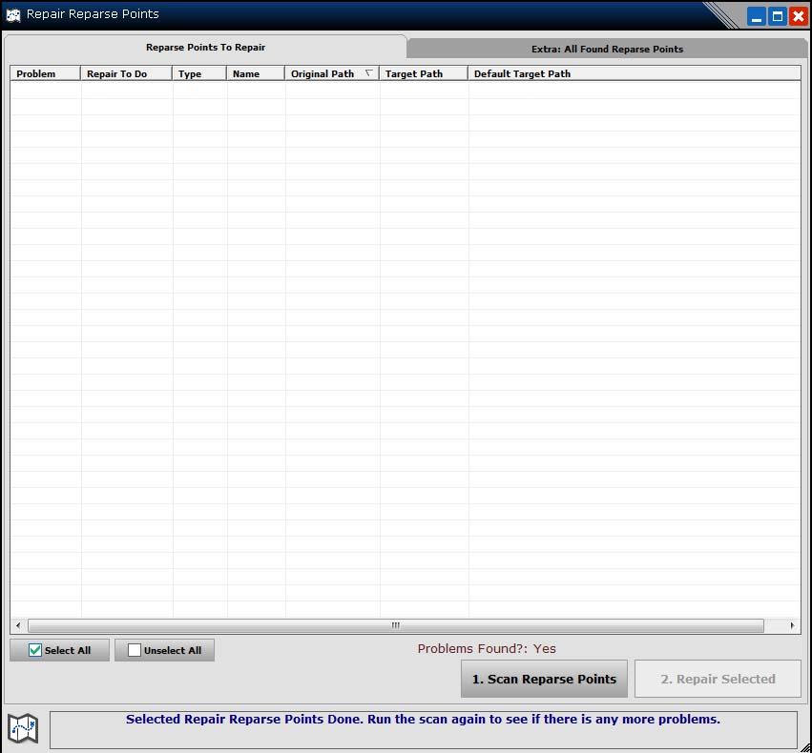812x753 pixels.
Task: Sort by the Name column header
Action: (256, 73)
